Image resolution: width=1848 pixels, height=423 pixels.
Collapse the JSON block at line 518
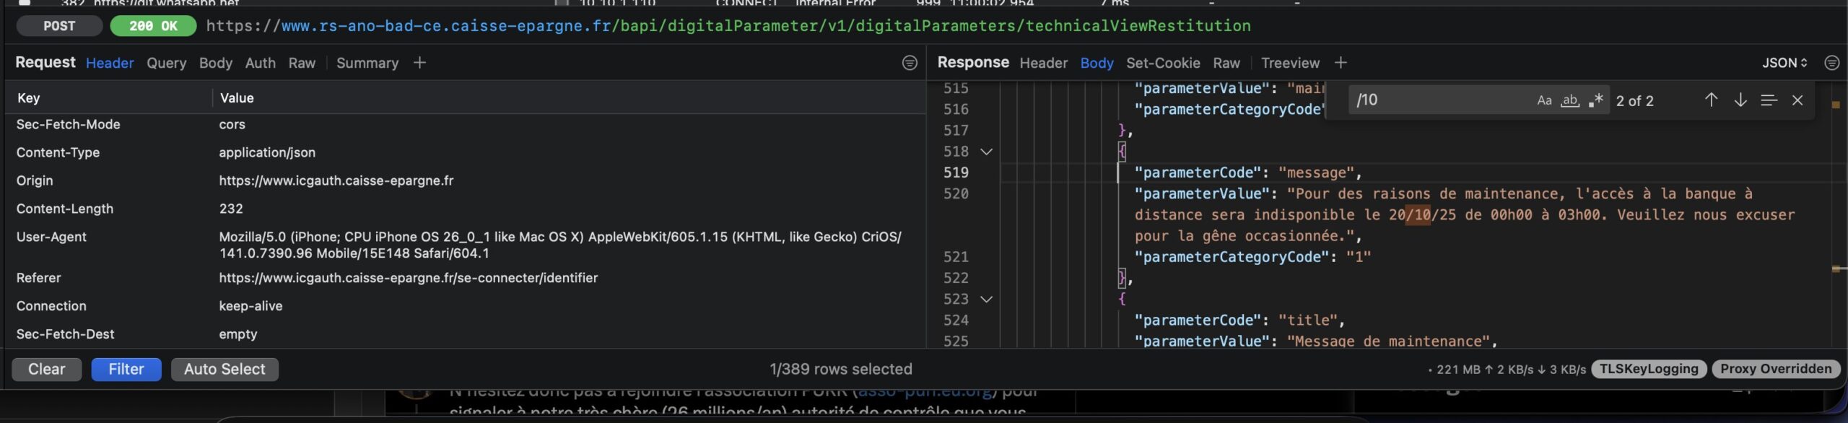986,152
